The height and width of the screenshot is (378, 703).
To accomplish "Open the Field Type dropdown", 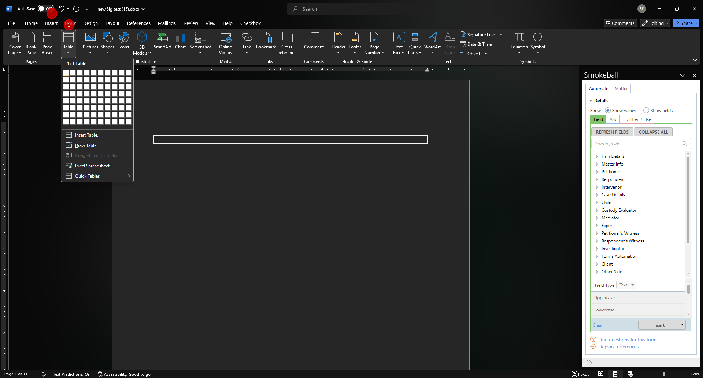I will (626, 285).
